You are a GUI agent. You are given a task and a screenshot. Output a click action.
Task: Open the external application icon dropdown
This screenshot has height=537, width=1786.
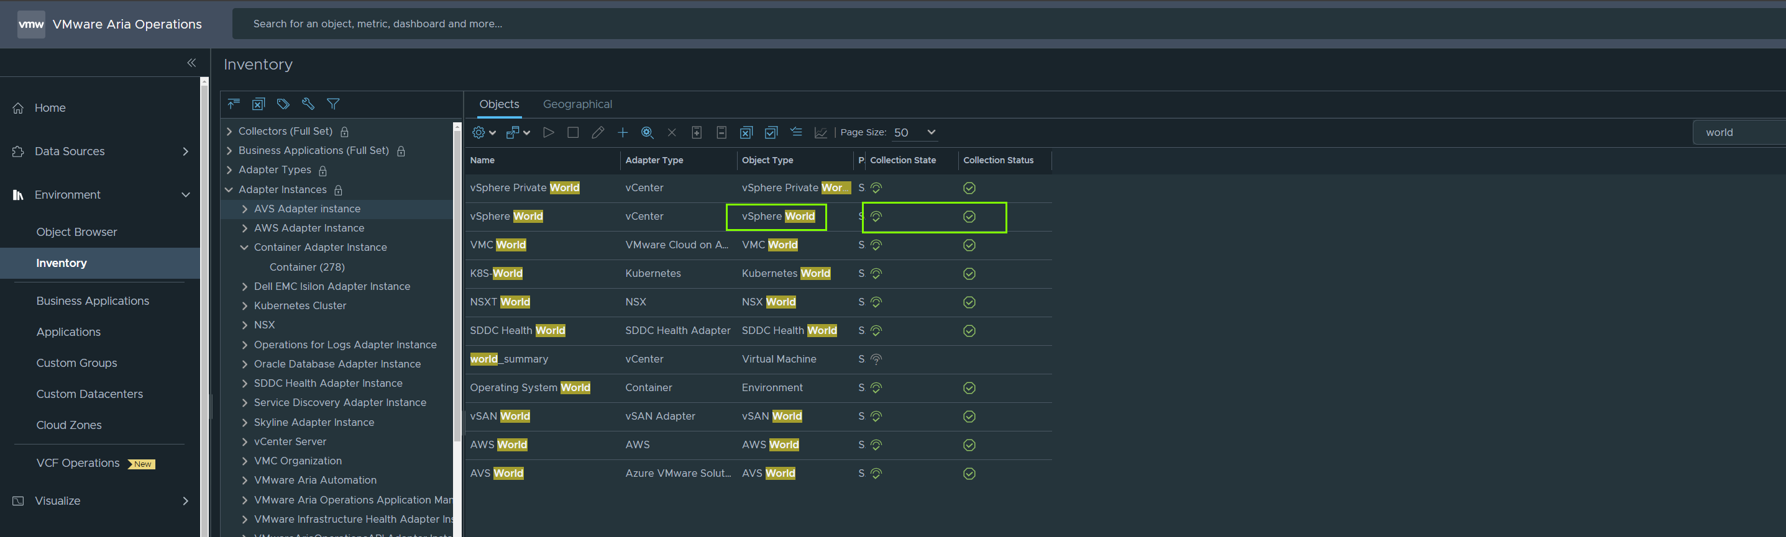coord(518,132)
